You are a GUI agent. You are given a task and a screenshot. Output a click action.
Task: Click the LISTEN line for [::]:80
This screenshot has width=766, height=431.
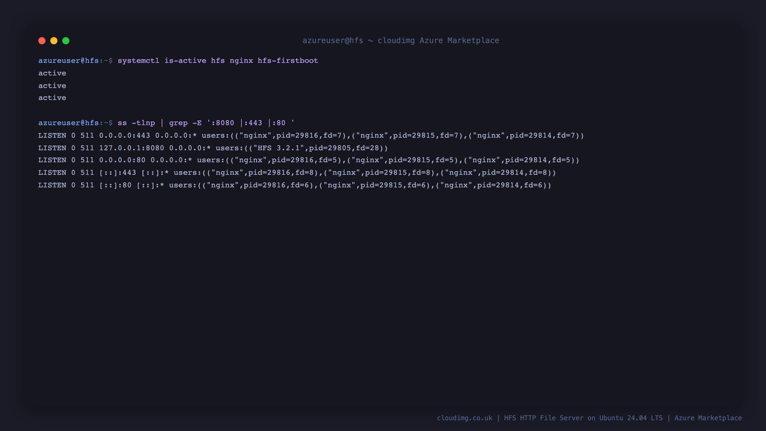pos(295,185)
